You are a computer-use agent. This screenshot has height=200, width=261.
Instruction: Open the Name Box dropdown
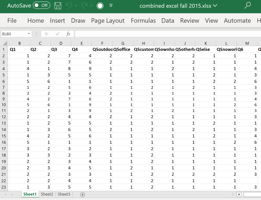tap(29, 34)
